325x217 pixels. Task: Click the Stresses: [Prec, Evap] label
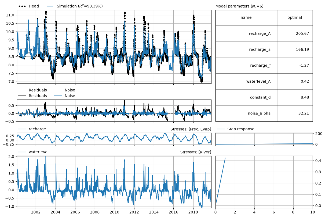click(x=191, y=129)
